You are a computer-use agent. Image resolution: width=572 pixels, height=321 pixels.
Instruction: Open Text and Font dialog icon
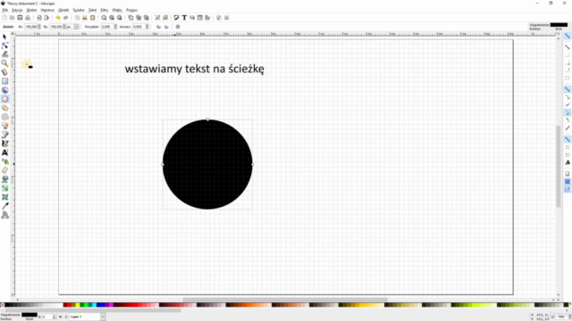point(184,18)
